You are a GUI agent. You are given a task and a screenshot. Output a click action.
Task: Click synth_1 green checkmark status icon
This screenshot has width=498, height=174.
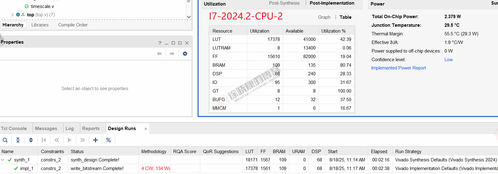[10, 160]
